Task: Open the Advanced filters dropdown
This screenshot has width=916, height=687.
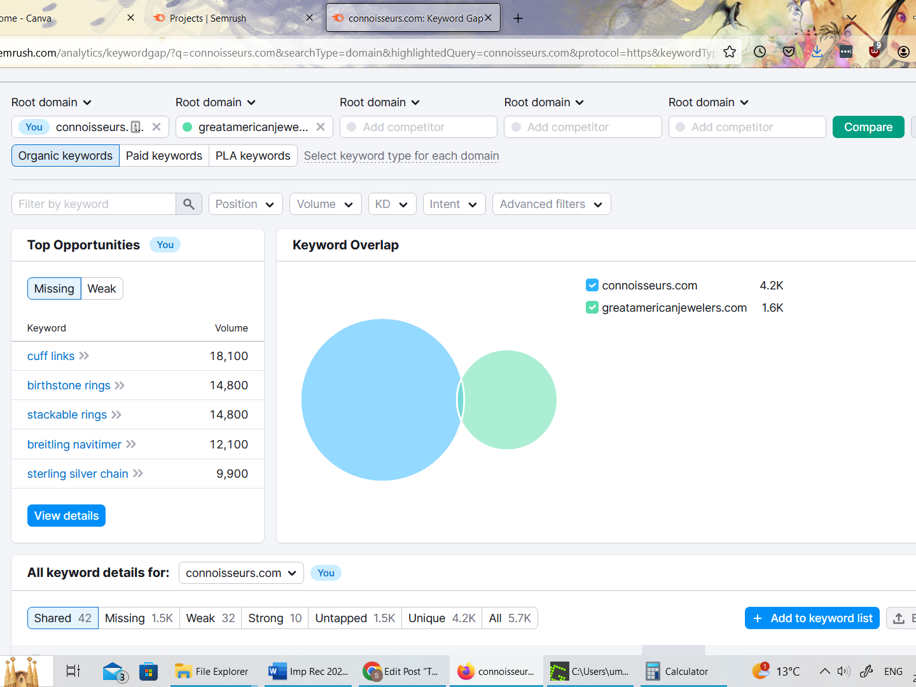Action: [x=552, y=204]
